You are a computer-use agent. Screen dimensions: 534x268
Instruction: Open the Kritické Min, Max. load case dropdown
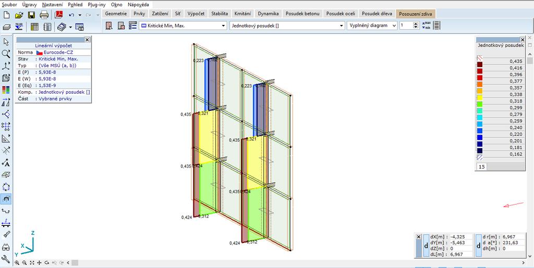coord(183,25)
